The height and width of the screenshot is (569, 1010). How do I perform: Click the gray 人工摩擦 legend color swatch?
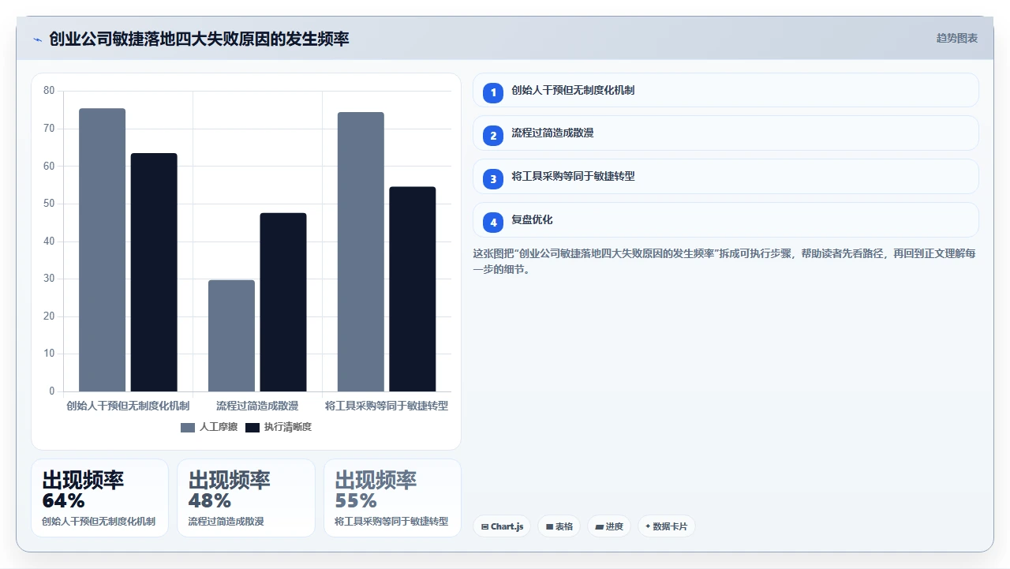click(188, 427)
